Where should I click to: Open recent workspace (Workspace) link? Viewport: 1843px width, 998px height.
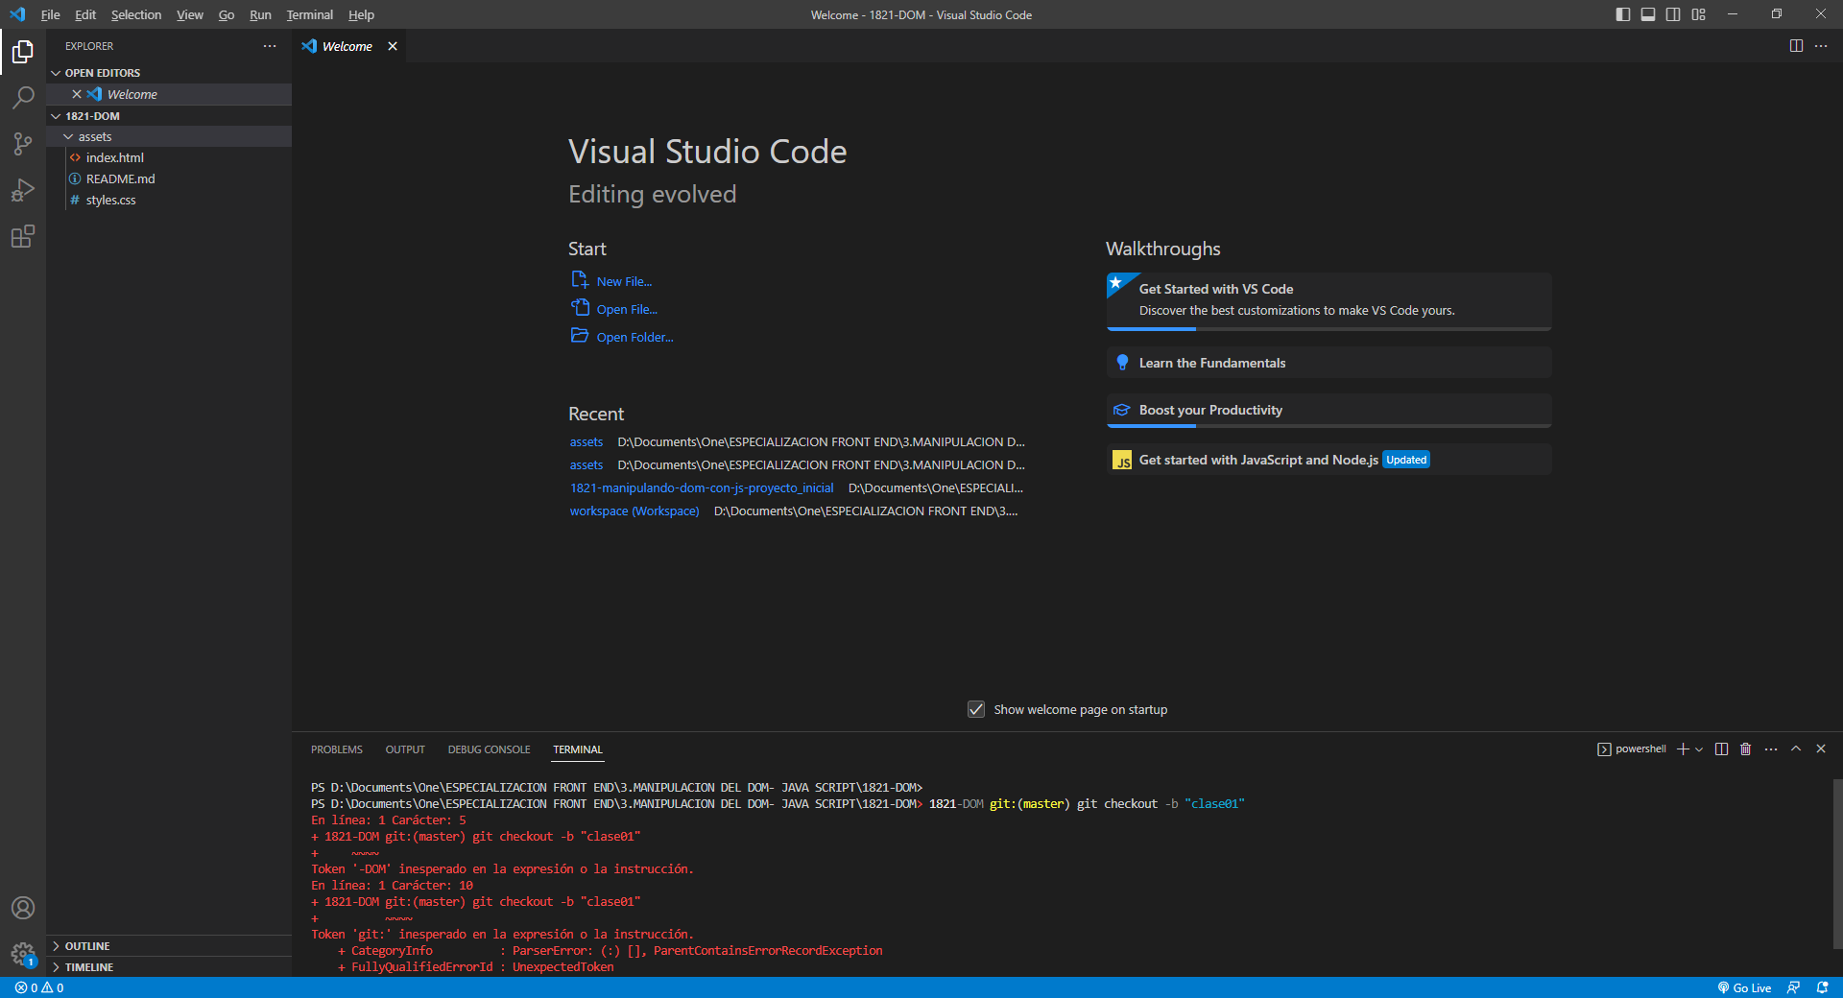[634, 511]
